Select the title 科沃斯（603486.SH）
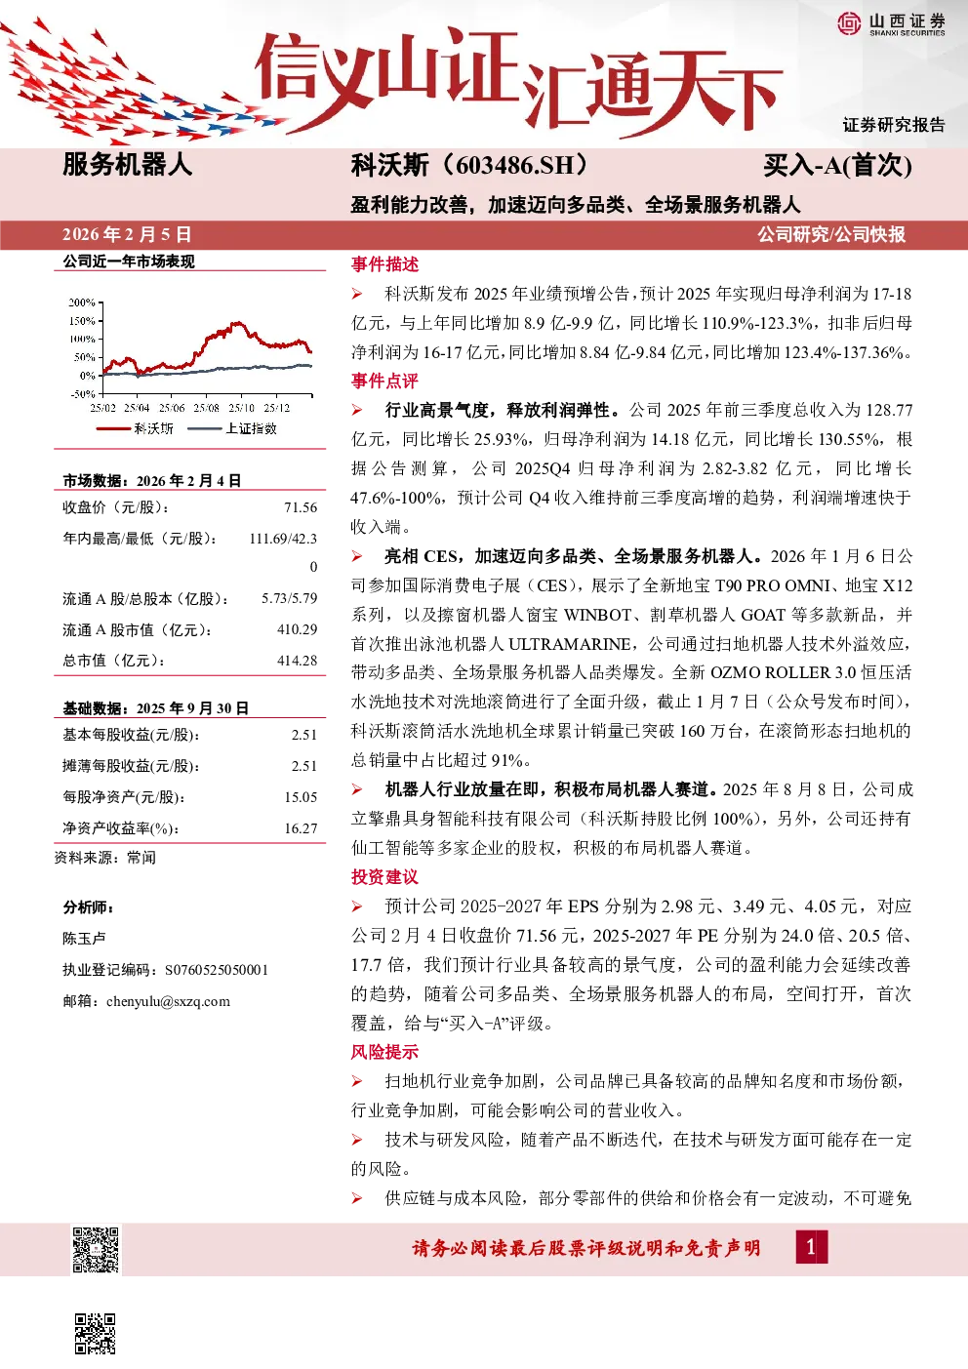Viewport: 968px width, 1369px height. pos(469,165)
